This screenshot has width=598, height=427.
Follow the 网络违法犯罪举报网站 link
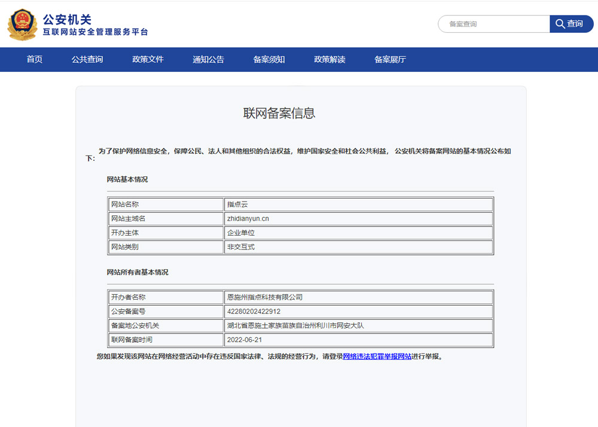(377, 356)
